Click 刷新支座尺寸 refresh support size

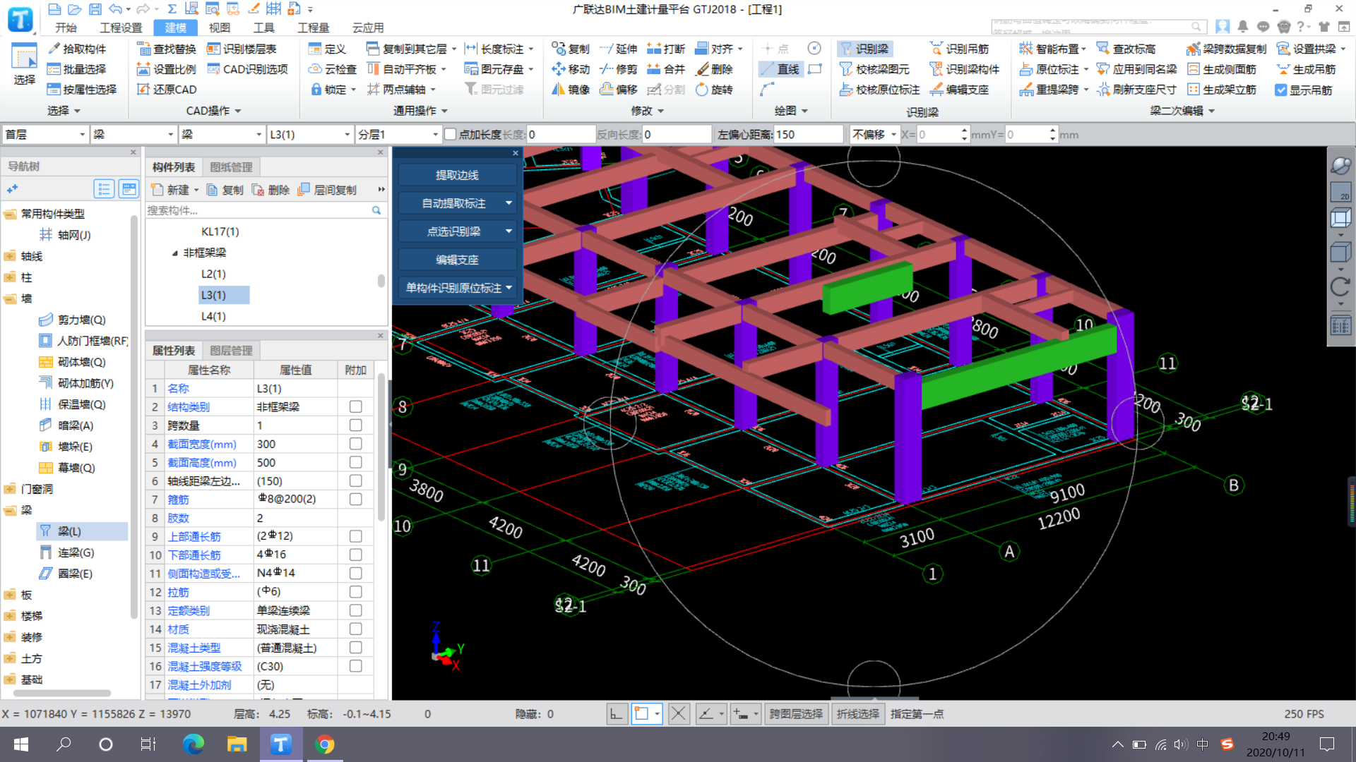click(1136, 90)
